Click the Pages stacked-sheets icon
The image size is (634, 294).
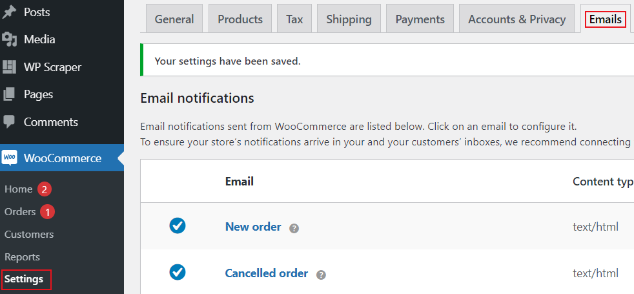click(x=9, y=94)
